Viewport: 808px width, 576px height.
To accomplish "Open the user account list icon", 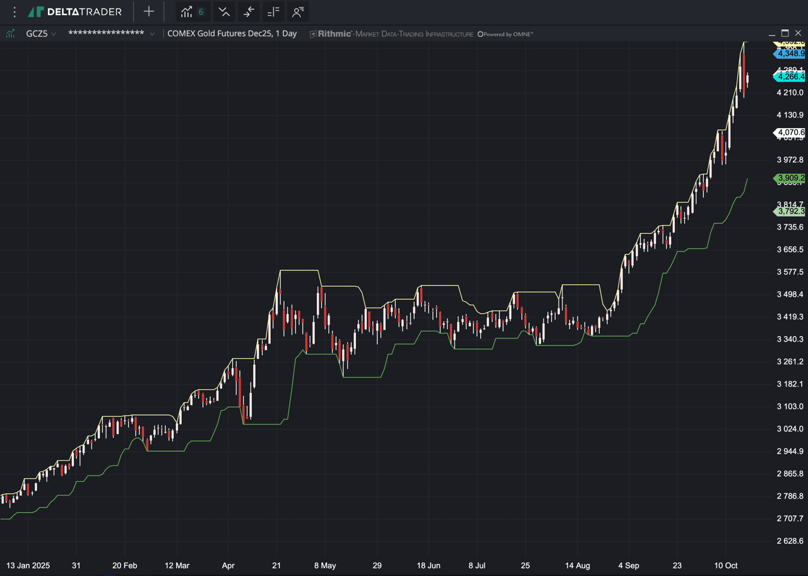I will point(298,12).
